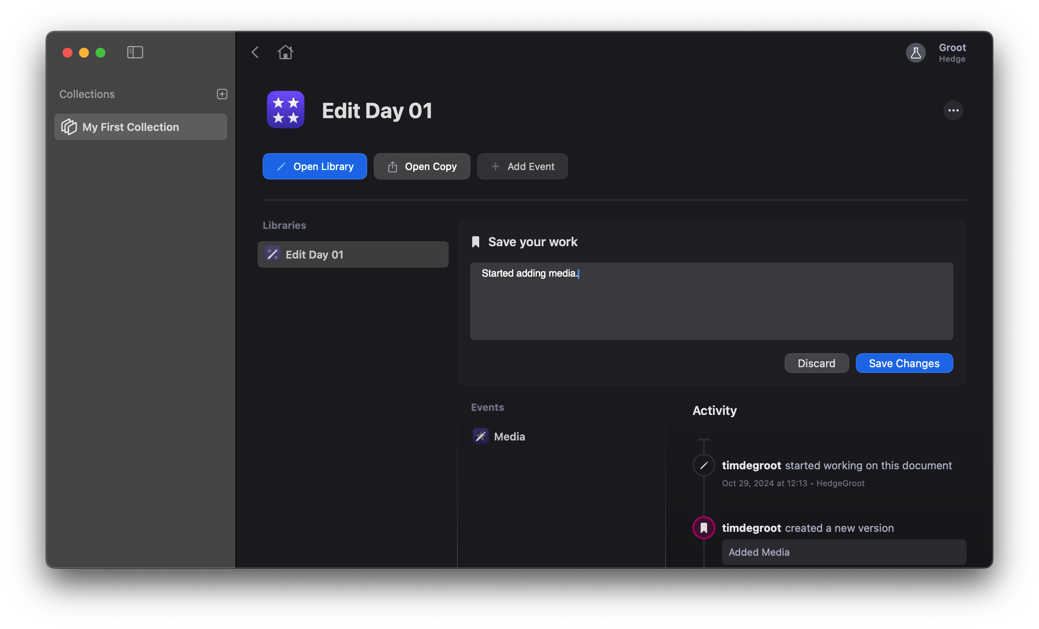Screen dimensions: 1039x629
Task: Click the pencil activity timeline marker
Action: tap(704, 466)
